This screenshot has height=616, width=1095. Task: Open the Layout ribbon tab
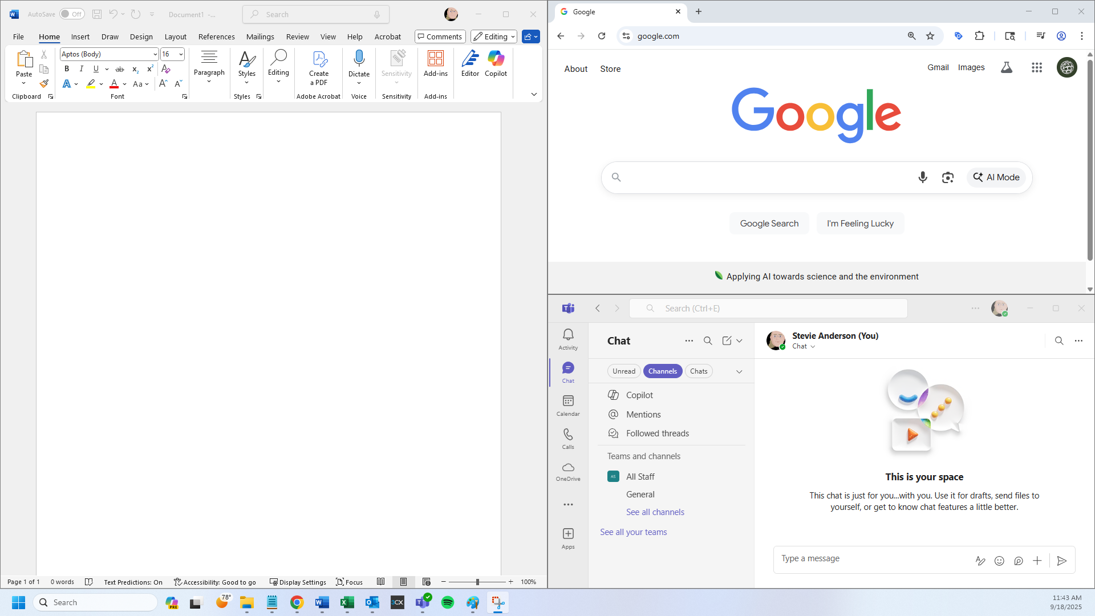[x=175, y=37]
